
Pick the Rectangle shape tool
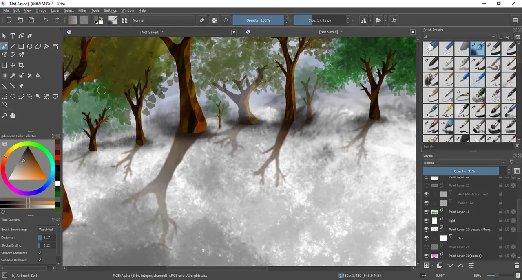coord(21,46)
